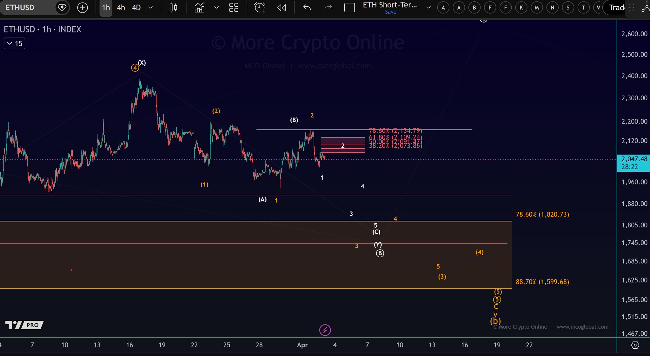This screenshot has height=356, width=650.
Task: Open the chart settings gear at bottom right
Action: pyautogui.click(x=635, y=345)
